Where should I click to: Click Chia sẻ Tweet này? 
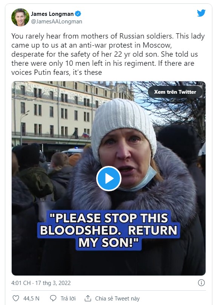tap(117, 299)
